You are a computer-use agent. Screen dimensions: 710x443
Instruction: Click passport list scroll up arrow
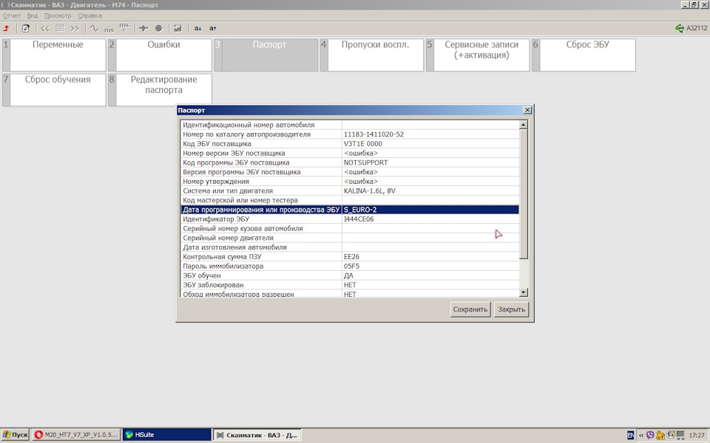(x=524, y=125)
